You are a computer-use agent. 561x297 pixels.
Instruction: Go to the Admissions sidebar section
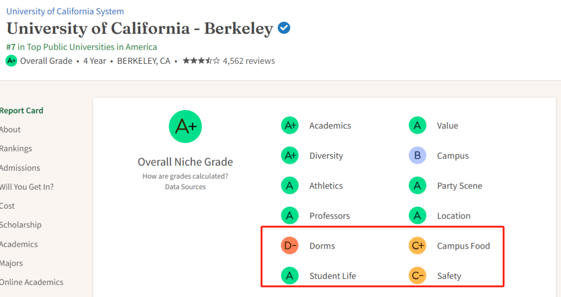[x=20, y=168]
